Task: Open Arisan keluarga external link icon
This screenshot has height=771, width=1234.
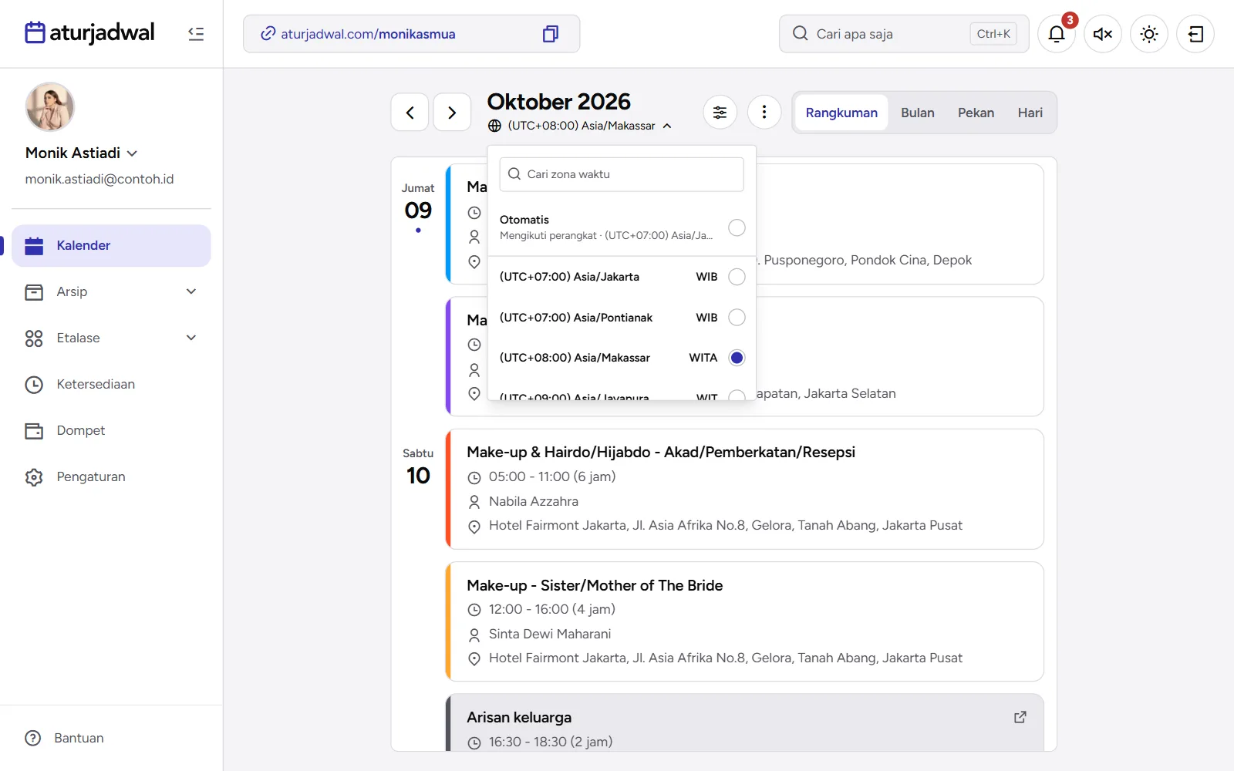Action: click(1020, 717)
